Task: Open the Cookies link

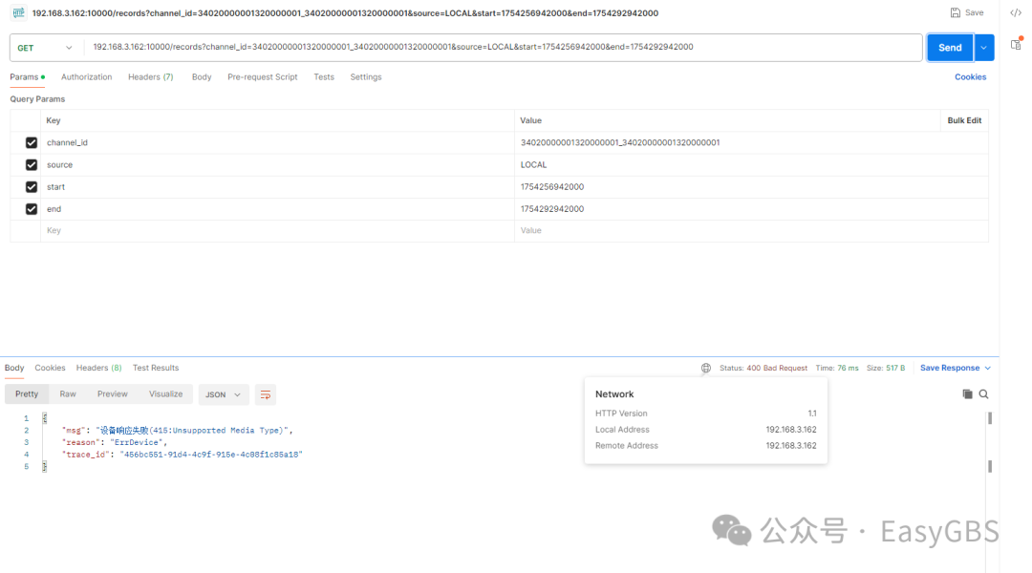Action: (970, 77)
